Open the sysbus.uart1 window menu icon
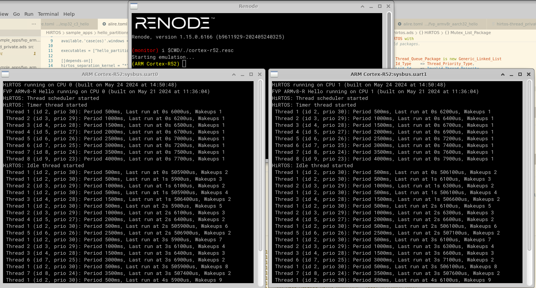The image size is (536, 288). point(274,74)
